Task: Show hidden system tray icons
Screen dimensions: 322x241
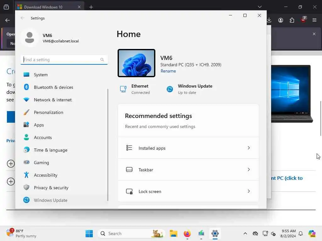Action: click(x=245, y=233)
